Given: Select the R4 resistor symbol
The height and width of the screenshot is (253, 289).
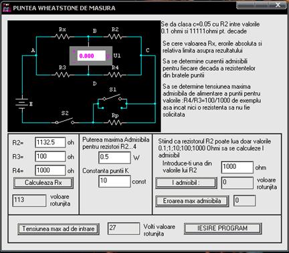Looking at the screenshot, I should [x=115, y=75].
